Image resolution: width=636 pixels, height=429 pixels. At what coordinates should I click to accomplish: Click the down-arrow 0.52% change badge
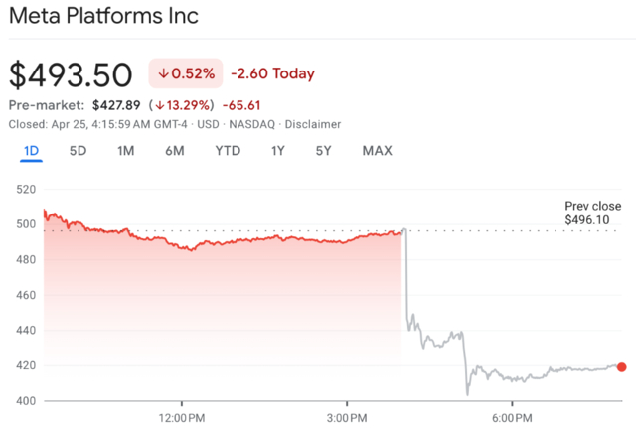[185, 73]
